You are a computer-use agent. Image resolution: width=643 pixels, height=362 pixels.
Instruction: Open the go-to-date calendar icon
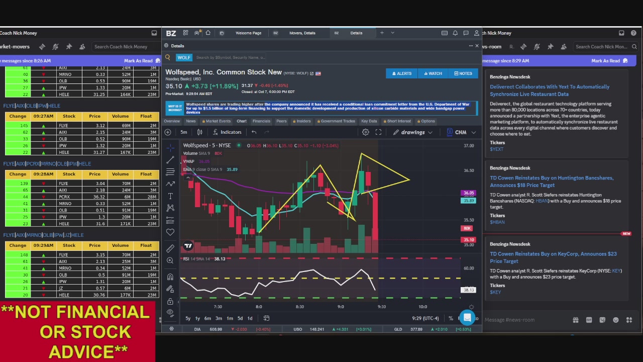coord(266,318)
